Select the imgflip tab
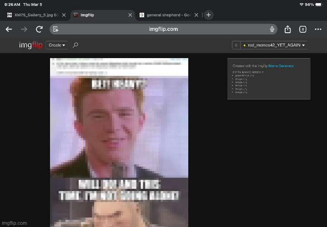 coord(103,15)
